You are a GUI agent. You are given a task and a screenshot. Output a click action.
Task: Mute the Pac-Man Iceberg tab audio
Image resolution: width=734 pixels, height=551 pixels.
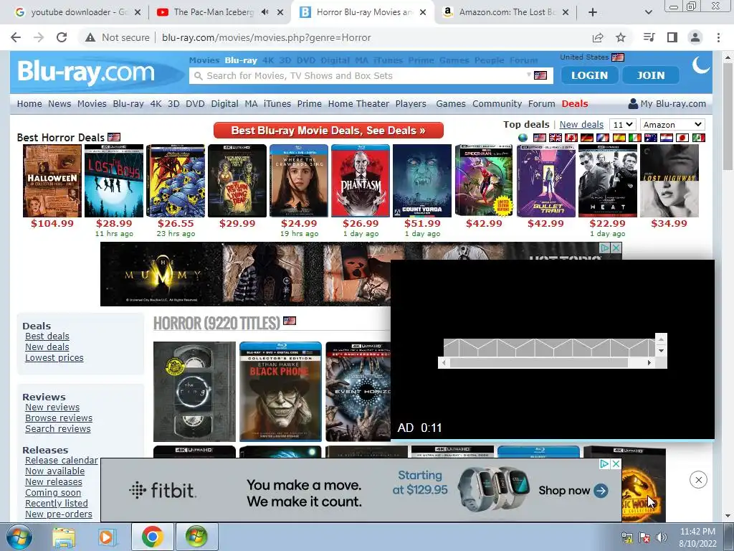[x=265, y=12]
